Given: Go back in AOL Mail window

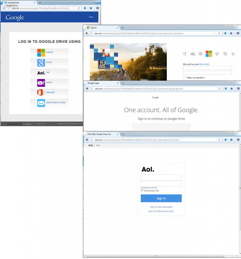Looking at the screenshot, I should click(87, 140).
